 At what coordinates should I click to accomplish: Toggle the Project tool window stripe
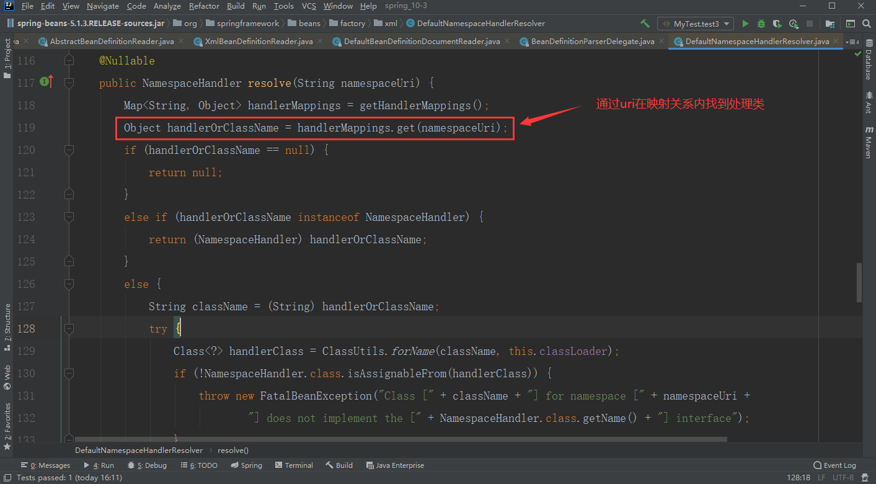tap(7, 58)
